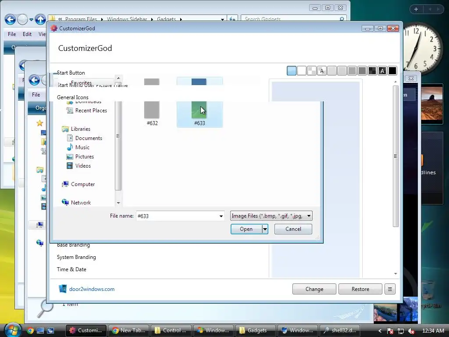The height and width of the screenshot is (337, 449).
Task: Click CustomizerGod preview scroll-up arrow
Action: tap(396, 82)
